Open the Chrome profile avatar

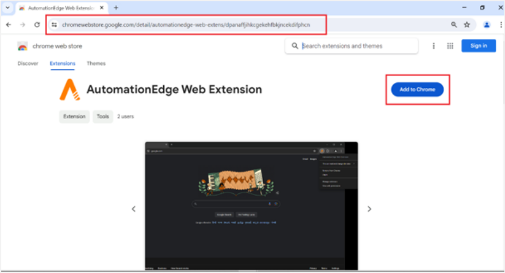tap(487, 25)
